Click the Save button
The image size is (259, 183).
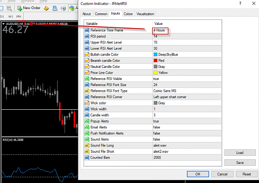240,163
